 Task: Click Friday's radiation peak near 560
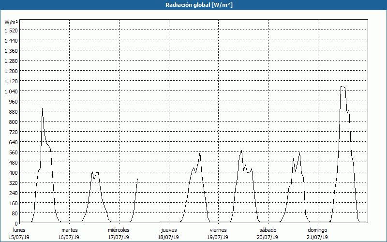pyautogui.click(x=241, y=151)
